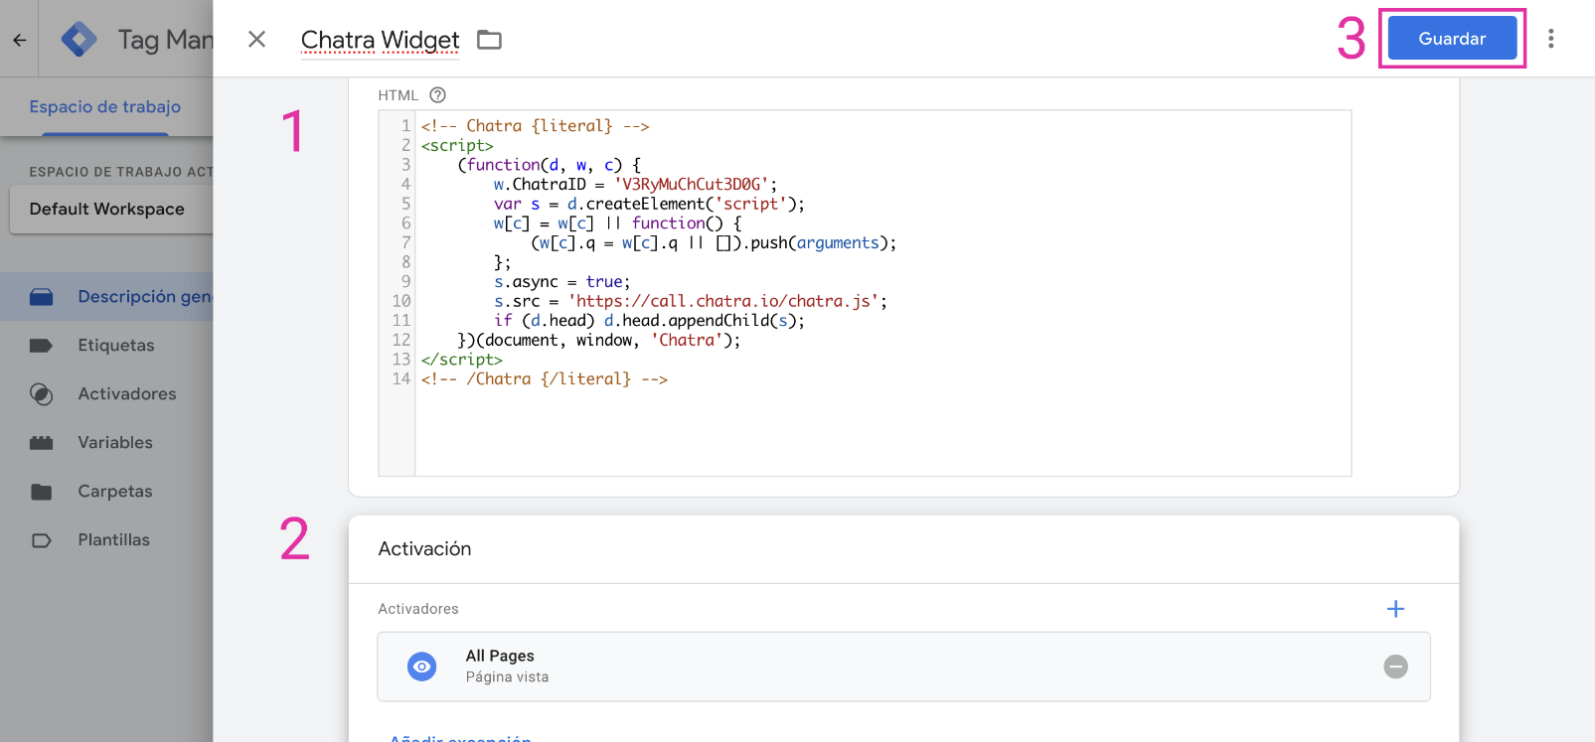Open Carpetas in the sidebar
Viewport: 1595px width, 742px height.
(115, 492)
